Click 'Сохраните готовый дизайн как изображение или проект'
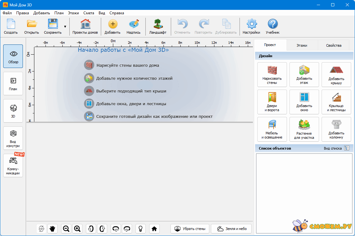The height and width of the screenshot is (236, 355). pos(148,117)
